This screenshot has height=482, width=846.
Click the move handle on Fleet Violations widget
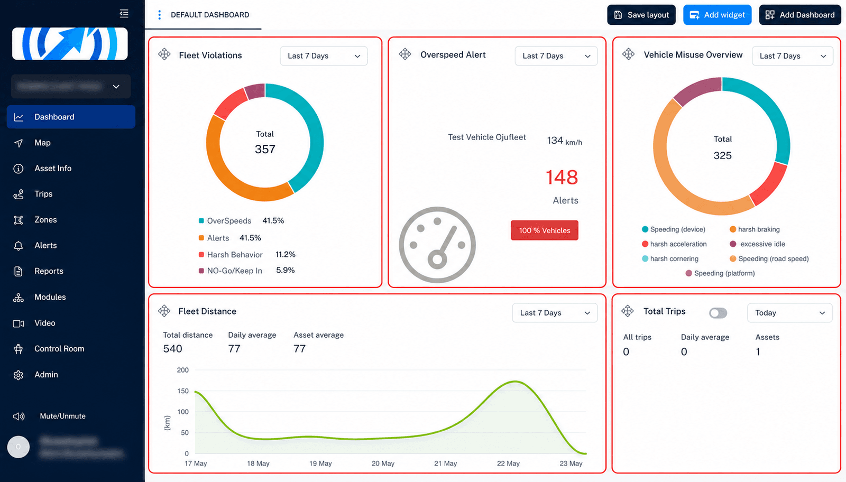point(164,54)
